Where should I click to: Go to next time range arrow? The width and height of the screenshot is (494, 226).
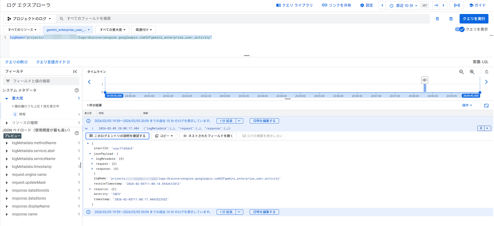[x=443, y=5]
